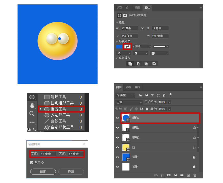
Task: Collapse the 路径操作 section
Action: point(117,58)
